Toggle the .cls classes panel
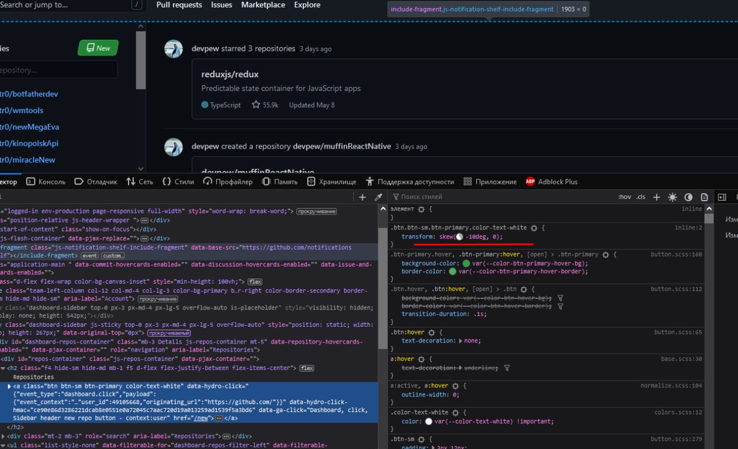This screenshot has height=449, width=738. [641, 197]
